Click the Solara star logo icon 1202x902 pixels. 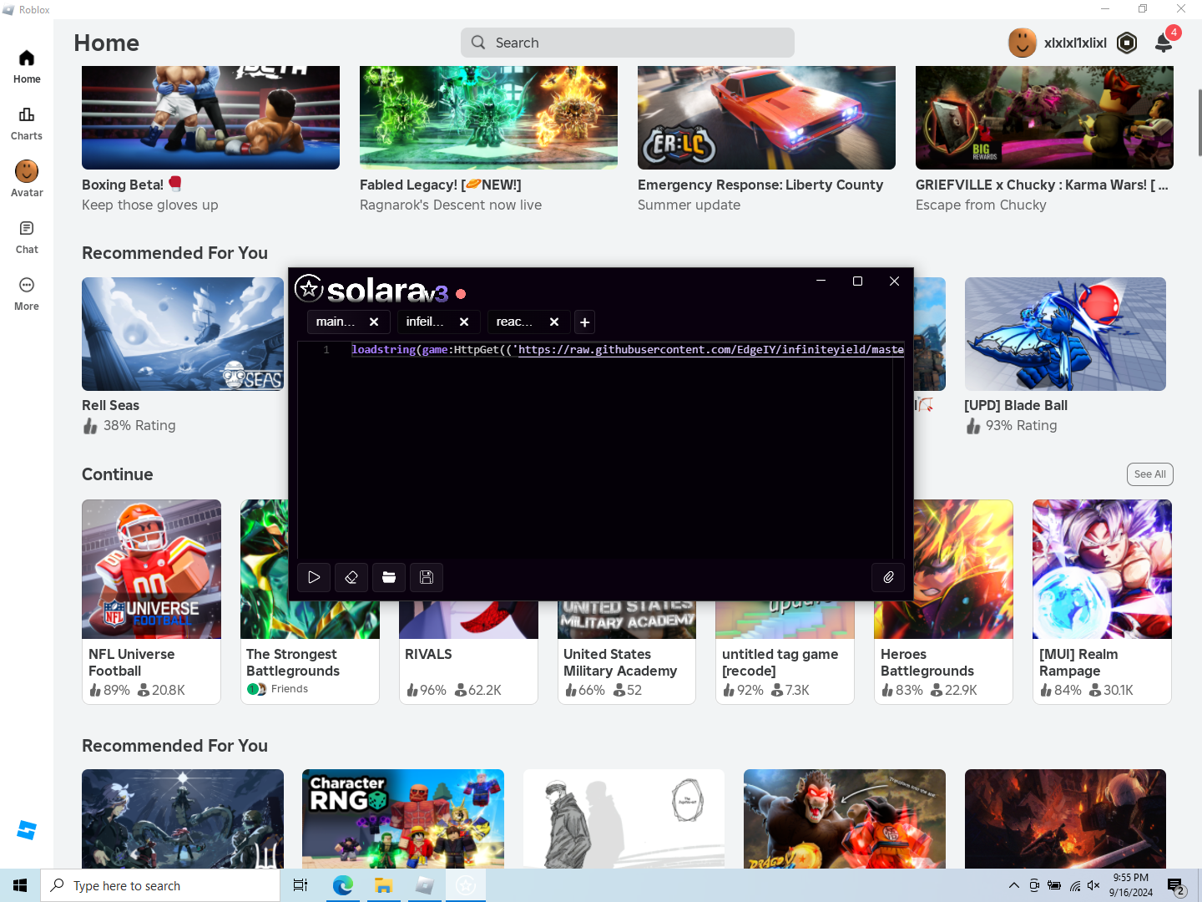click(x=309, y=288)
